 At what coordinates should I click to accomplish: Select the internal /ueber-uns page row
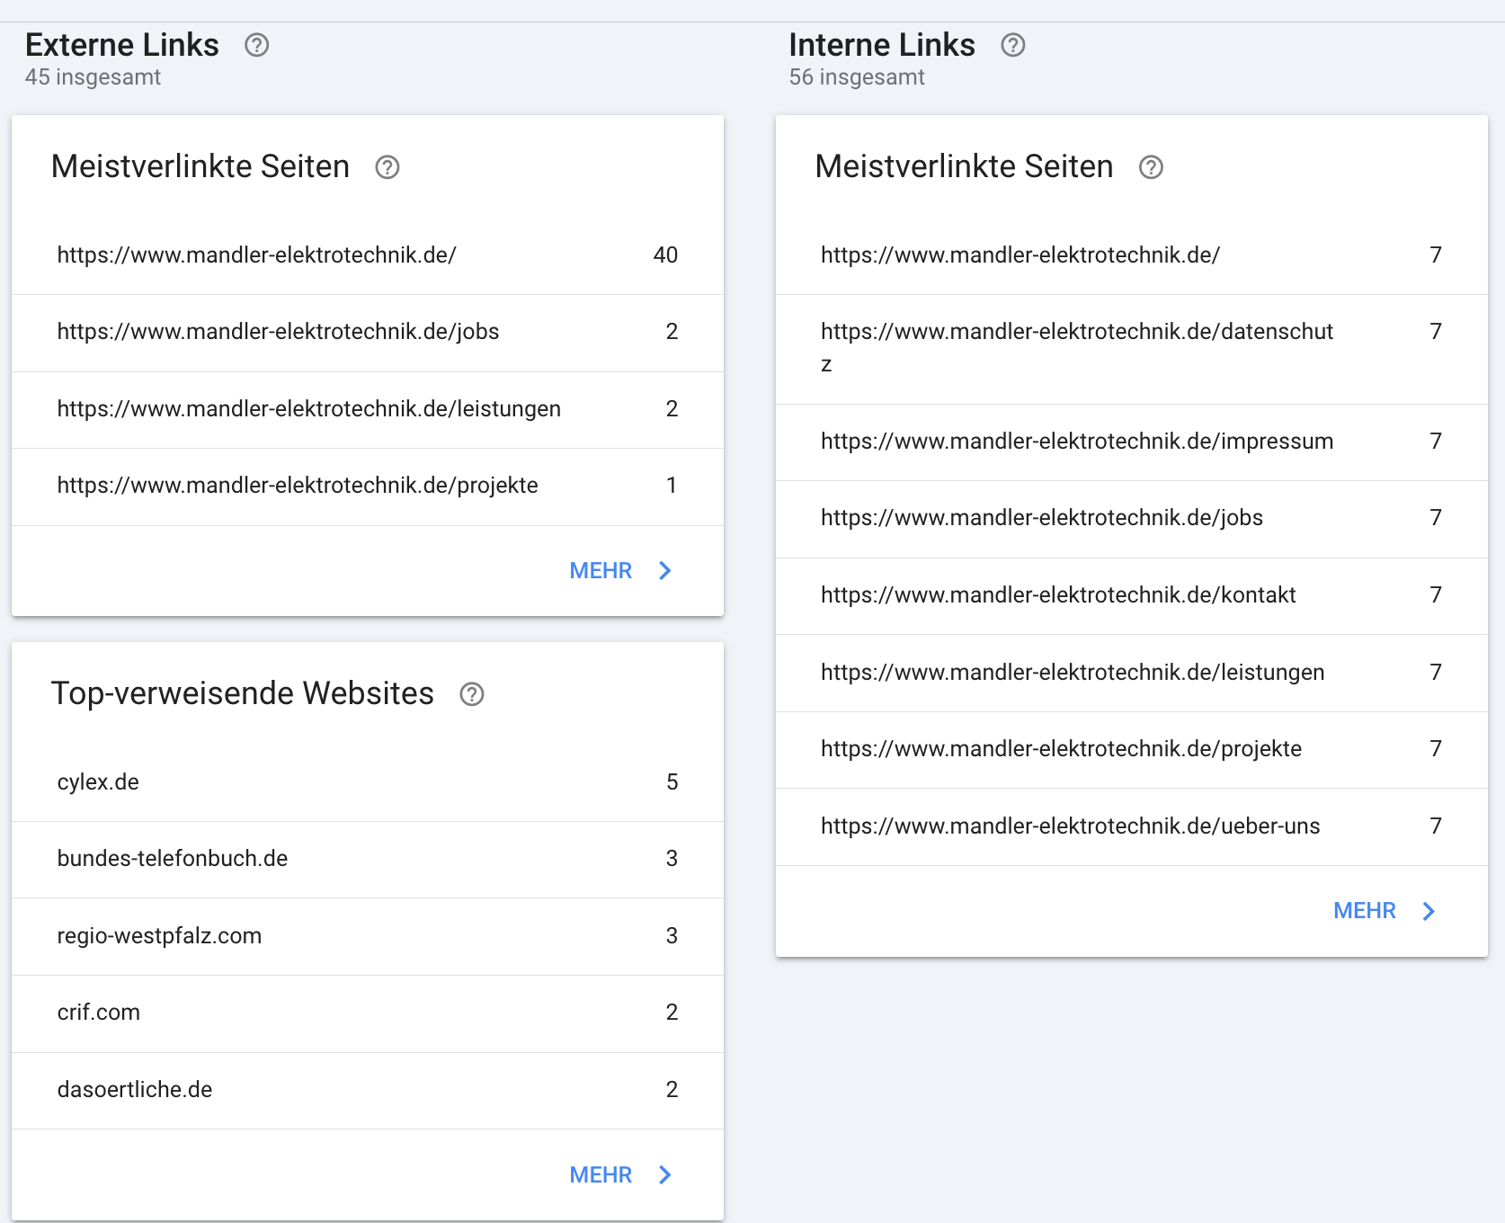pyautogui.click(x=1131, y=826)
